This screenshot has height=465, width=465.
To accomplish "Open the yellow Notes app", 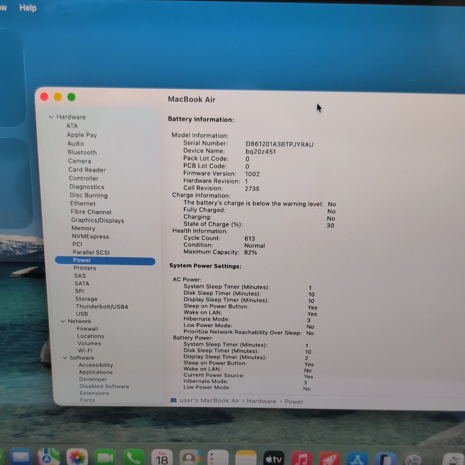I will tap(246, 458).
